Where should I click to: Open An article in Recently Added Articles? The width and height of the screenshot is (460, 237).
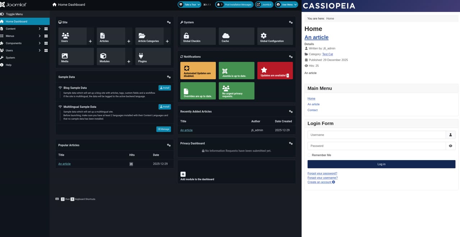pos(187,130)
